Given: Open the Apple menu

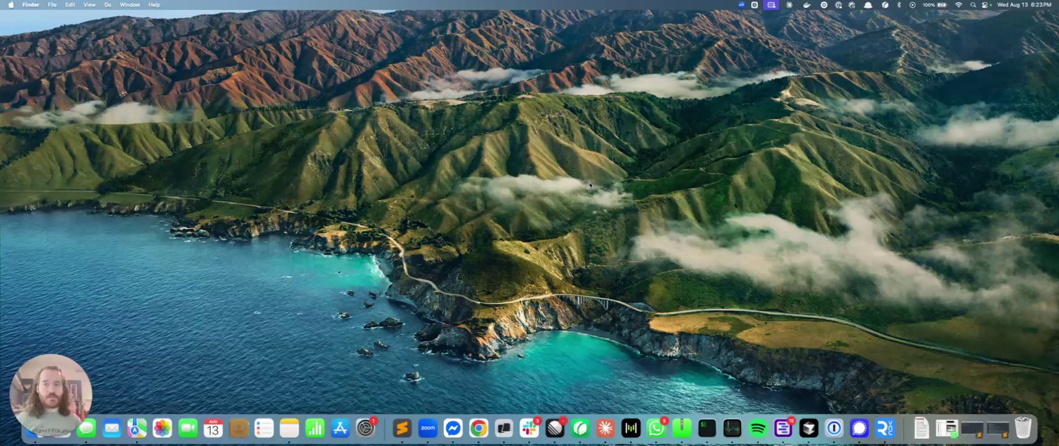Looking at the screenshot, I should 11,5.
